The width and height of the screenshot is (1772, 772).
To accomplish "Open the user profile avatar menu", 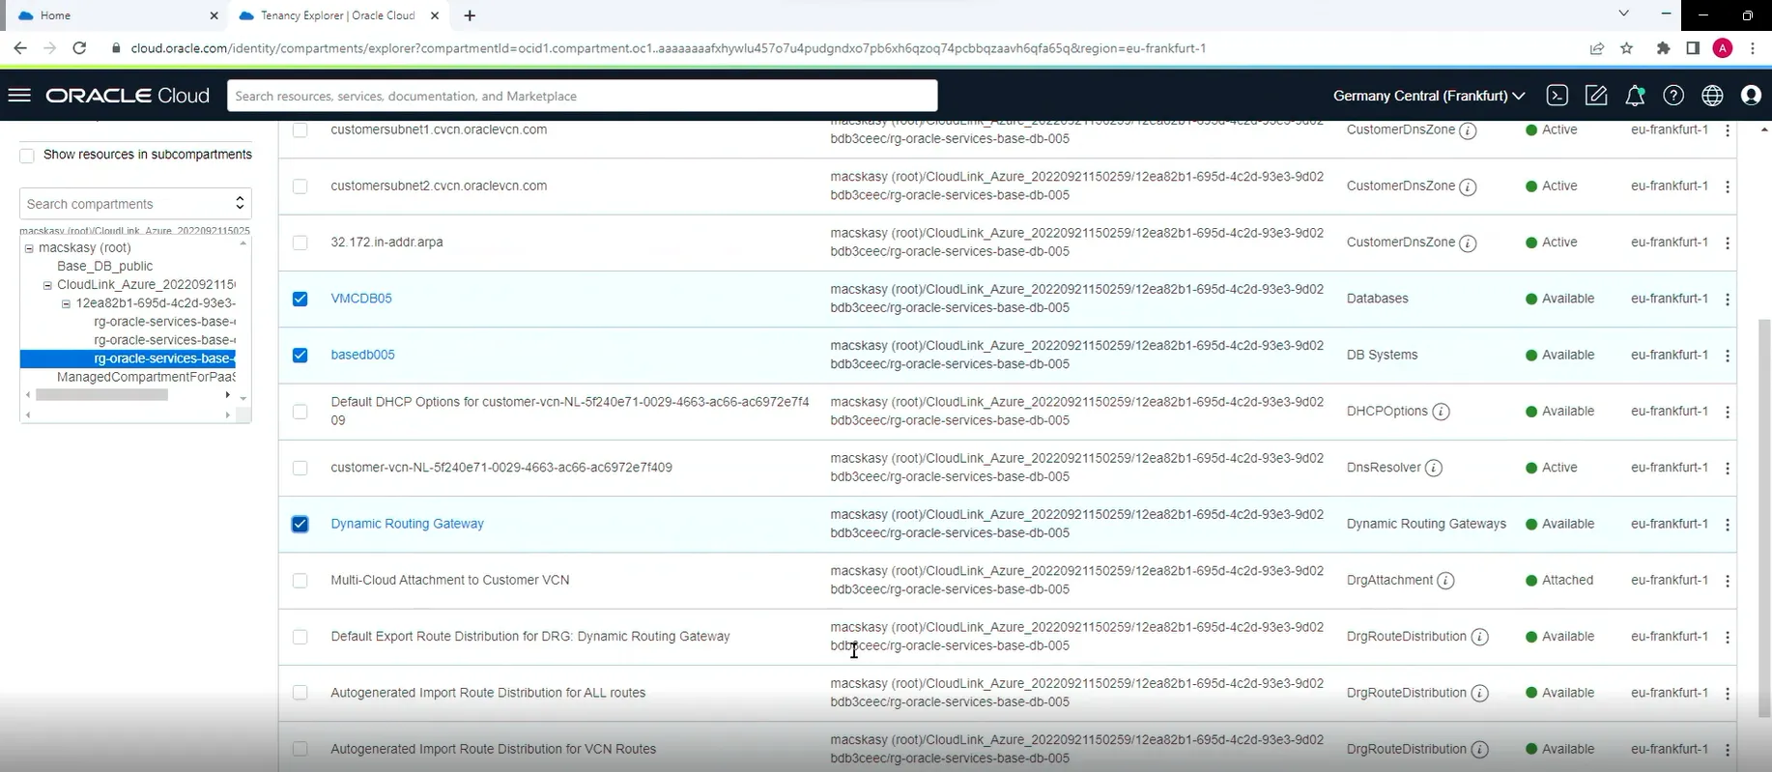I will (x=1751, y=96).
